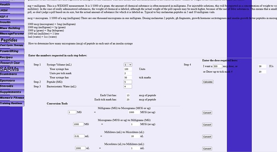Click the Units per tick mark field
This screenshot has height=152, width=277.
pos(128,73)
